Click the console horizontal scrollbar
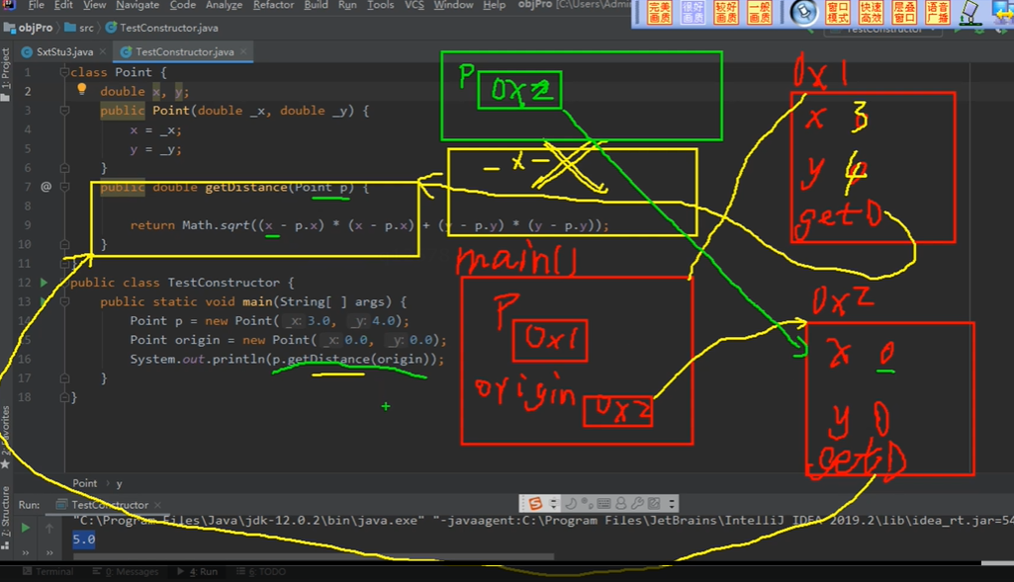This screenshot has height=582, width=1014. [x=313, y=556]
